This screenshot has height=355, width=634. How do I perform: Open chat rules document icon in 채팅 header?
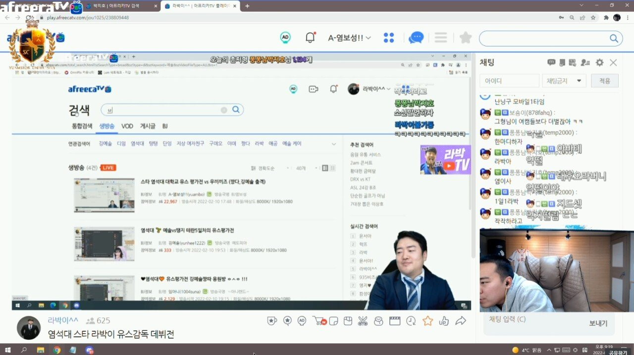[x=562, y=62]
